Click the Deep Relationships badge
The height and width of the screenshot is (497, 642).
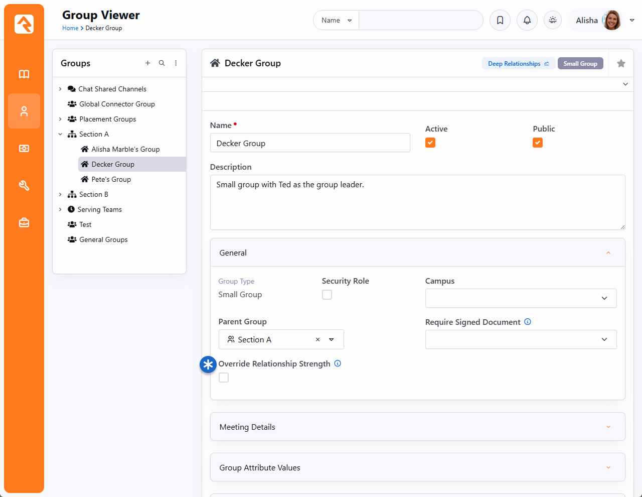[518, 64]
